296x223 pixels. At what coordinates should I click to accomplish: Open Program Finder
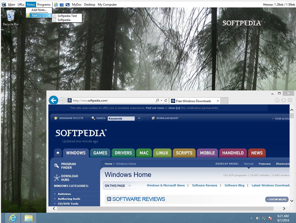pos(65,166)
